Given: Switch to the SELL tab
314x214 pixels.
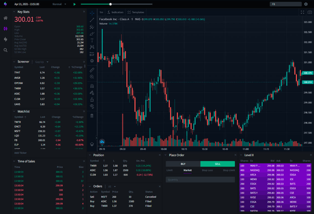Looking at the screenshot, I should coord(217,164).
